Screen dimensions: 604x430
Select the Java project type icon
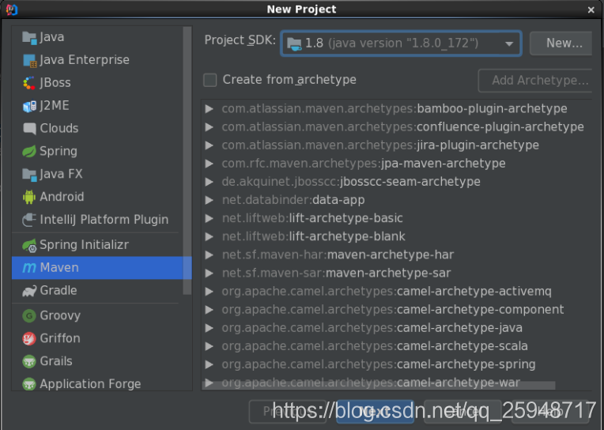click(x=29, y=37)
